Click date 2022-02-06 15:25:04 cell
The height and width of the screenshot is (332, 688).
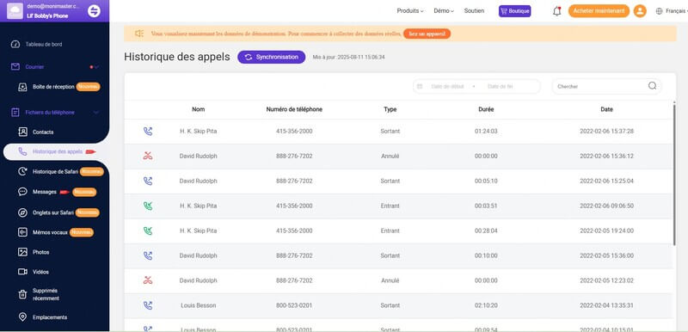tap(606, 181)
